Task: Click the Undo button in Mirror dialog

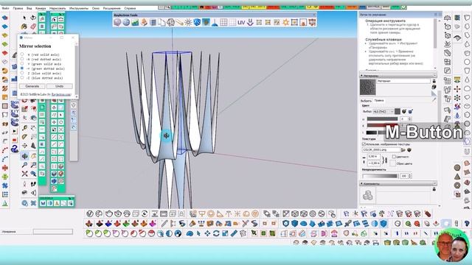Action: point(59,86)
